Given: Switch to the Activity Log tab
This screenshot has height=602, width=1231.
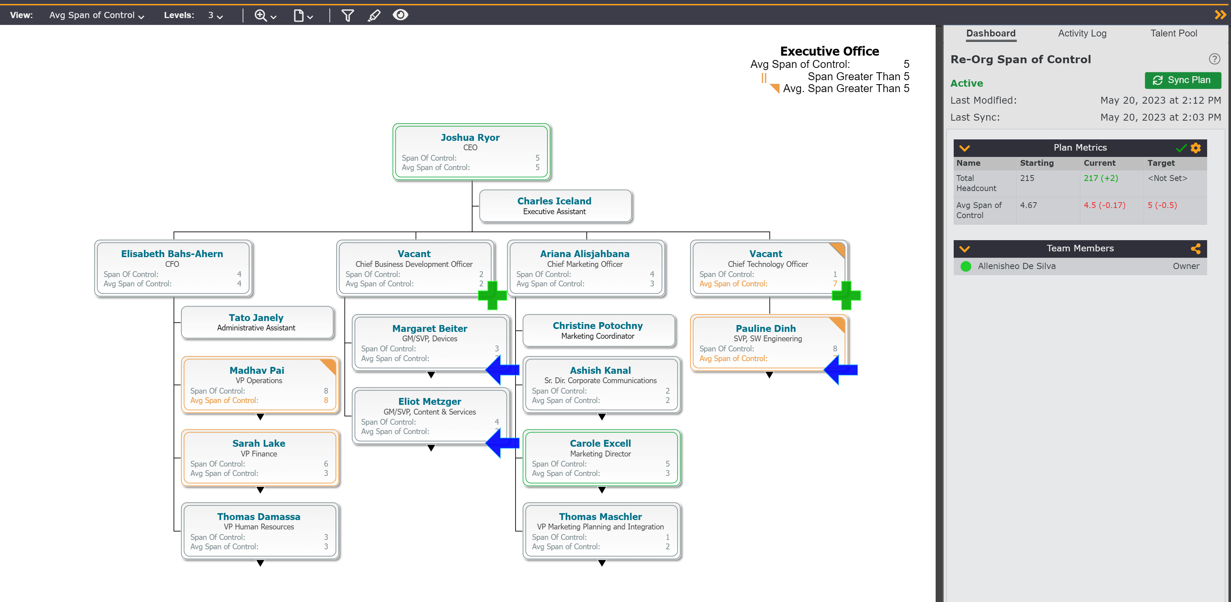Looking at the screenshot, I should tap(1082, 34).
